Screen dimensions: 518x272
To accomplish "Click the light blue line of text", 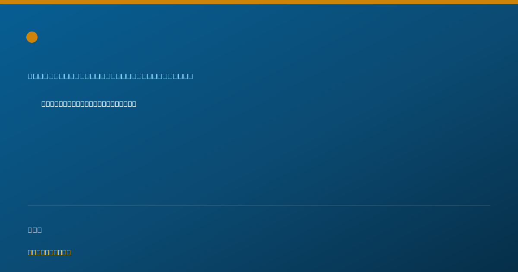I will click(111, 76).
